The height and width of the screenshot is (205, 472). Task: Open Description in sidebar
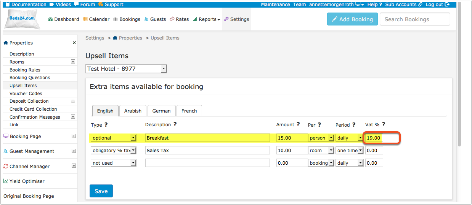point(22,54)
